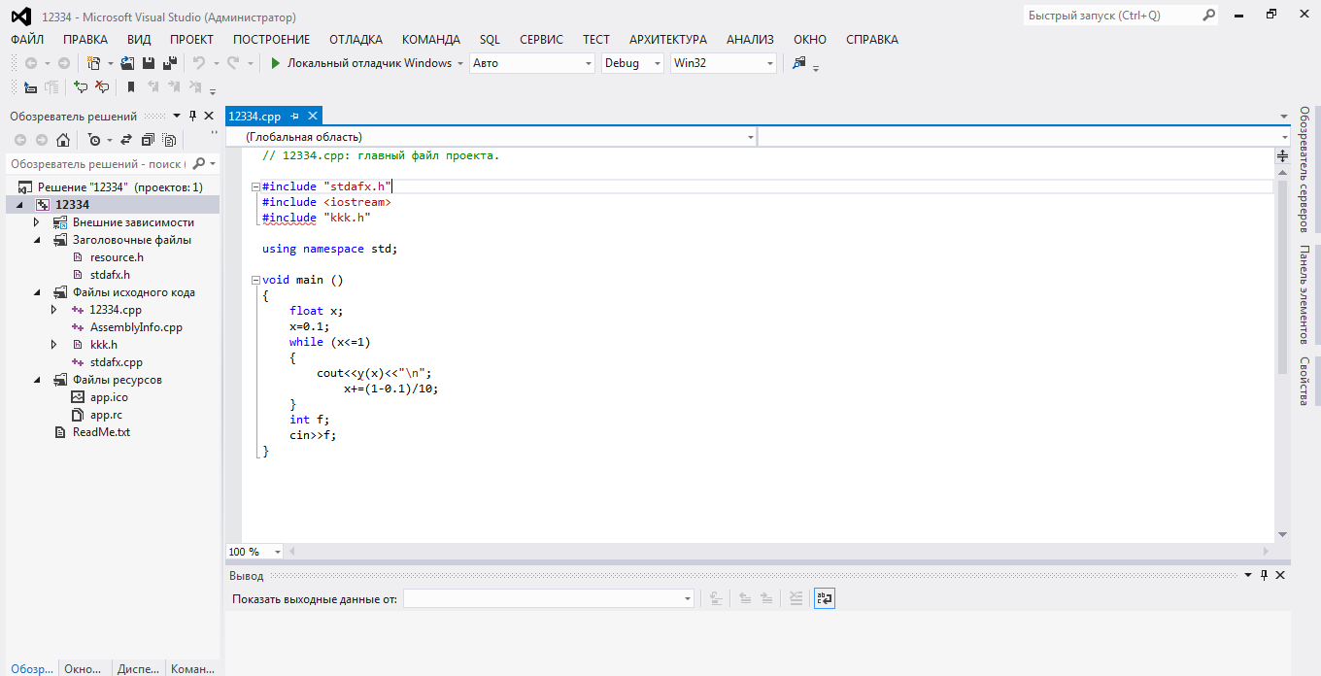Click the Save All toolbar icon
This screenshot has width=1321, height=676.
pos(169,63)
